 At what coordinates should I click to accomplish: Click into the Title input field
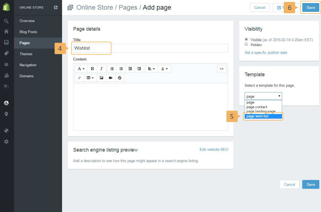point(150,48)
